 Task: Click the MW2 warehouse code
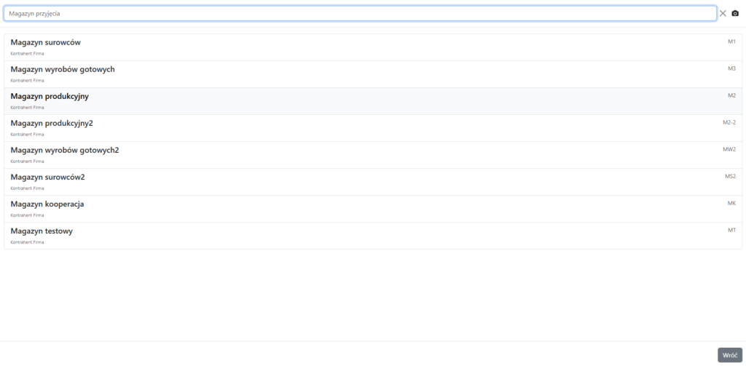[x=729, y=149]
